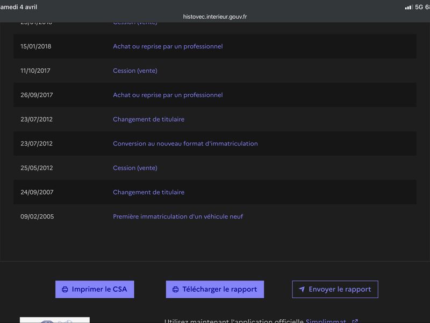Viewport: 430px width, 323px height.
Task: Click the printer icon on Imprimer le CSA
Action: 65,290
